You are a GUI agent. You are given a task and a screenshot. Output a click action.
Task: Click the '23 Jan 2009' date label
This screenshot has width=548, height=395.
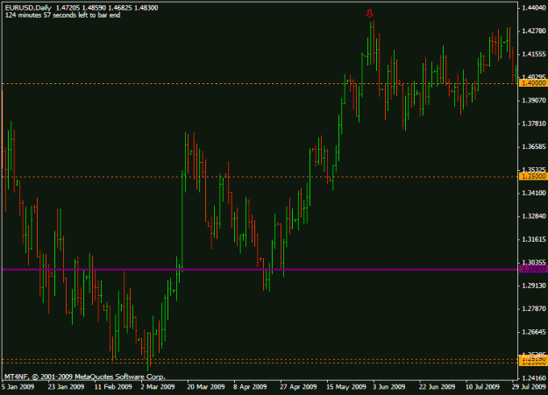66,386
